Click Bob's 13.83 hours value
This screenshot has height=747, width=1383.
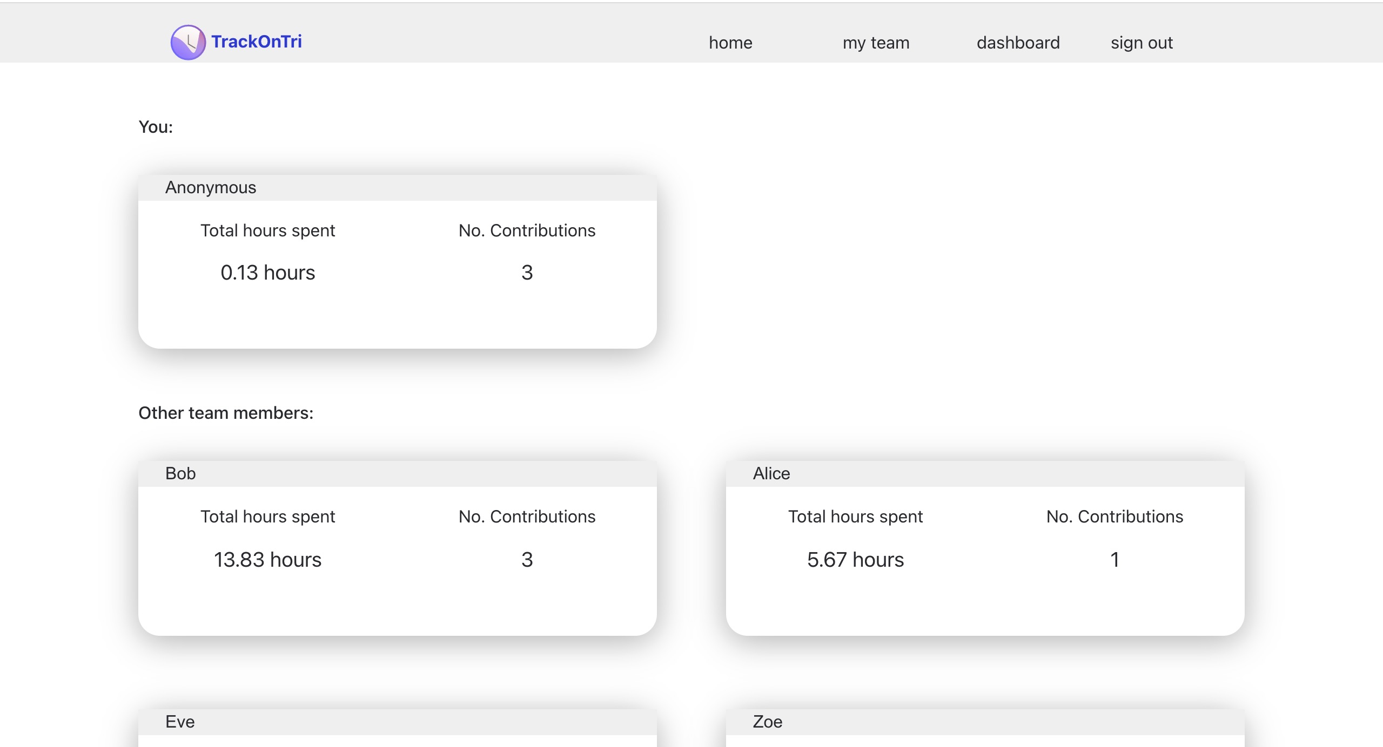point(267,560)
